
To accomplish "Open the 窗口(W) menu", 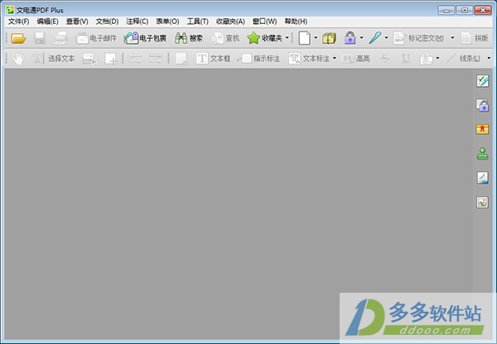I will tap(265, 21).
